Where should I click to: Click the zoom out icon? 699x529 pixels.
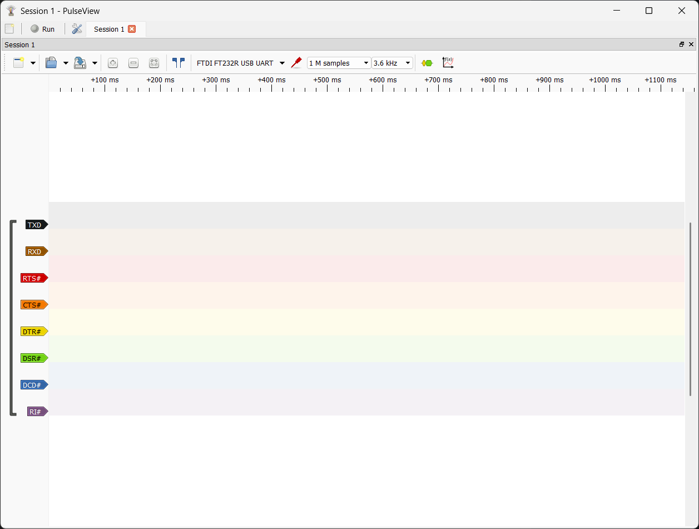(133, 63)
